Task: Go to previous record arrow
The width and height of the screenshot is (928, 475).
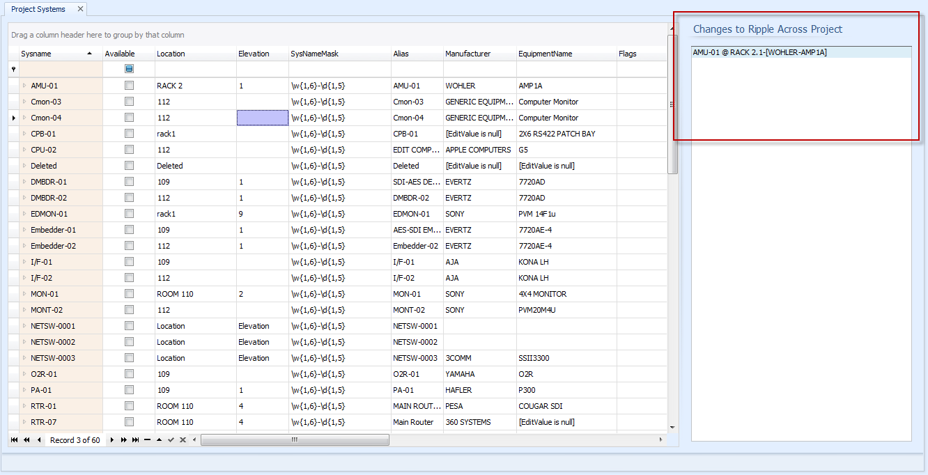Action: click(39, 439)
